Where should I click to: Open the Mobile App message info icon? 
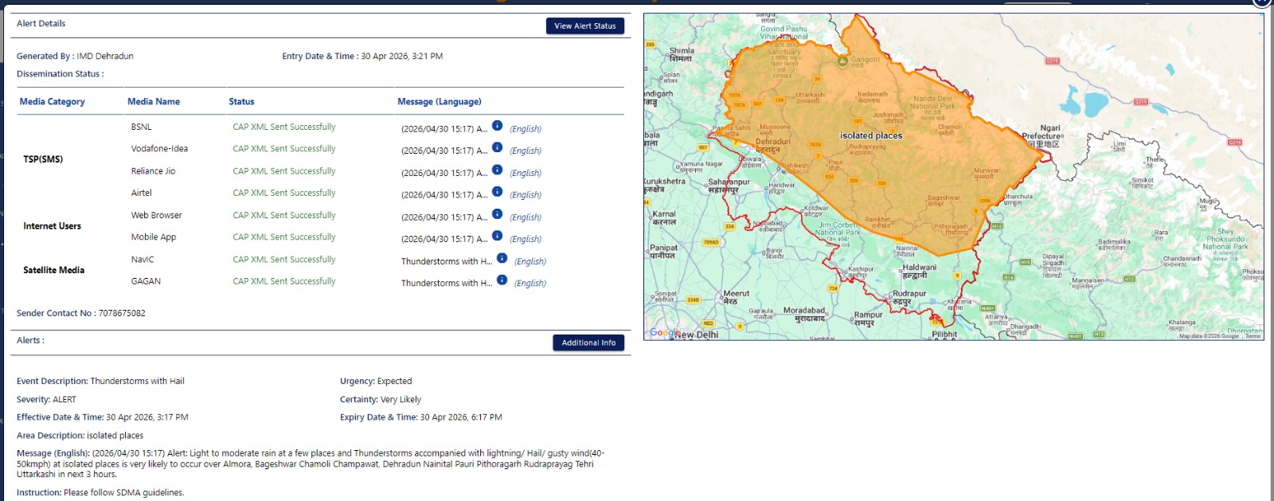497,236
